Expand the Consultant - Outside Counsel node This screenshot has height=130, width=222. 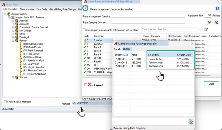point(13,27)
